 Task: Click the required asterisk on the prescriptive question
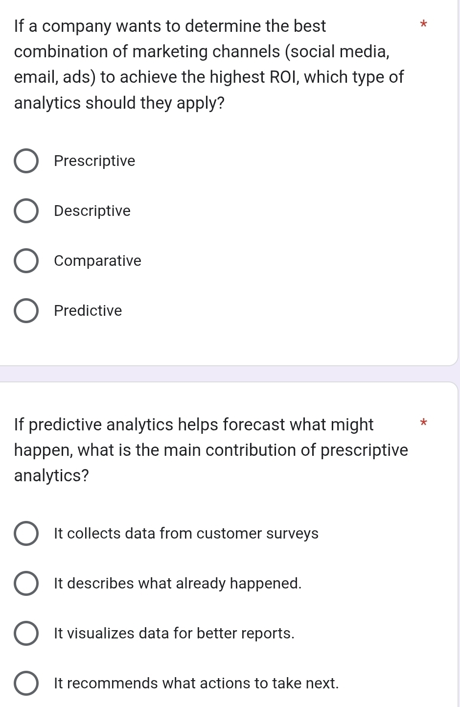pyautogui.click(x=424, y=422)
